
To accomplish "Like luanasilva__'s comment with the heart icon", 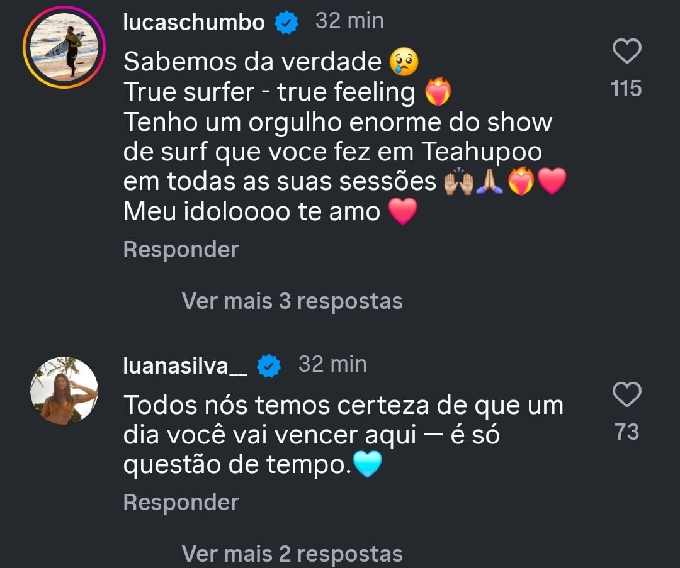I will (626, 394).
